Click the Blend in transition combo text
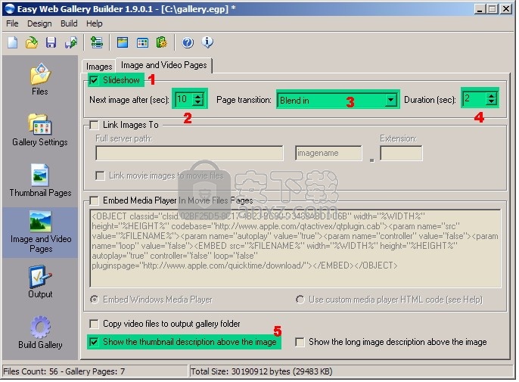 click(294, 101)
